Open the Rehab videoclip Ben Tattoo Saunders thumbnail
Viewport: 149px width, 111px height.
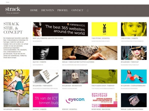[90, 53]
